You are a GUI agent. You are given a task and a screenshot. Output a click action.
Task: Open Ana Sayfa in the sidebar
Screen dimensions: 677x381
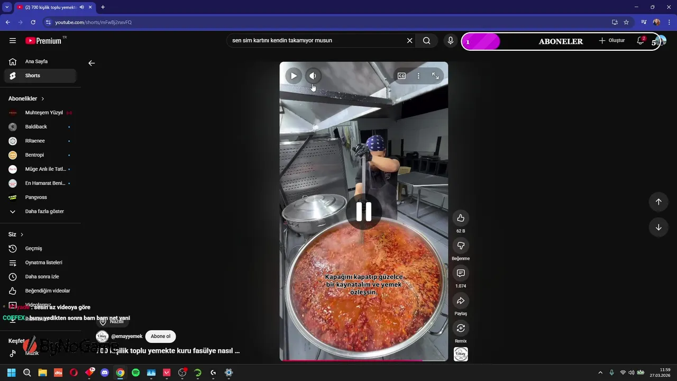[x=40, y=61]
